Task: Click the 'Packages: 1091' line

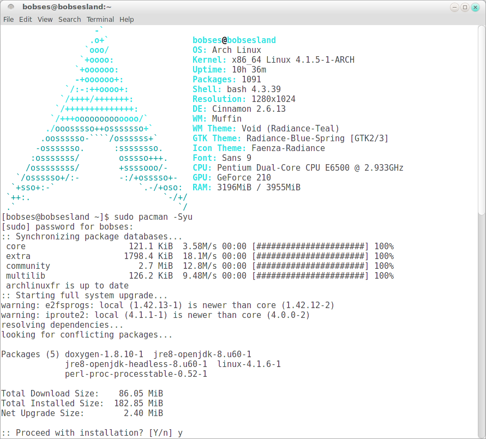Action: tap(227, 79)
